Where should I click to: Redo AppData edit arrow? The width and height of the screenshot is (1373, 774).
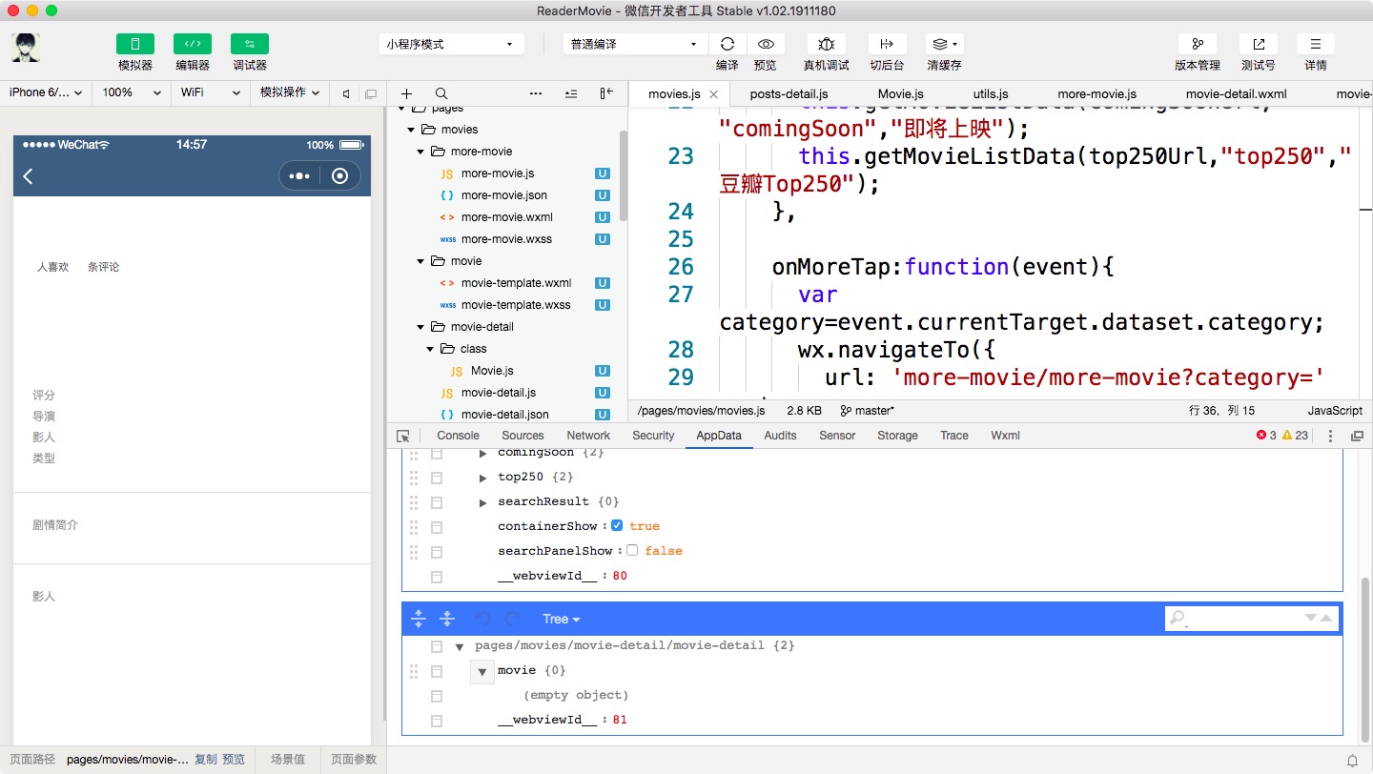coord(512,619)
